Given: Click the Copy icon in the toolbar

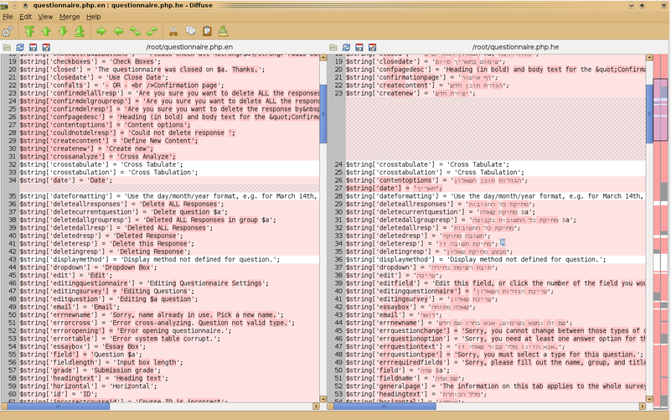Looking at the screenshot, I should 190,32.
